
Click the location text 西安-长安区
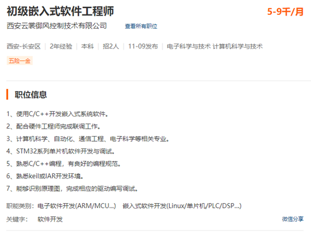[24, 46]
